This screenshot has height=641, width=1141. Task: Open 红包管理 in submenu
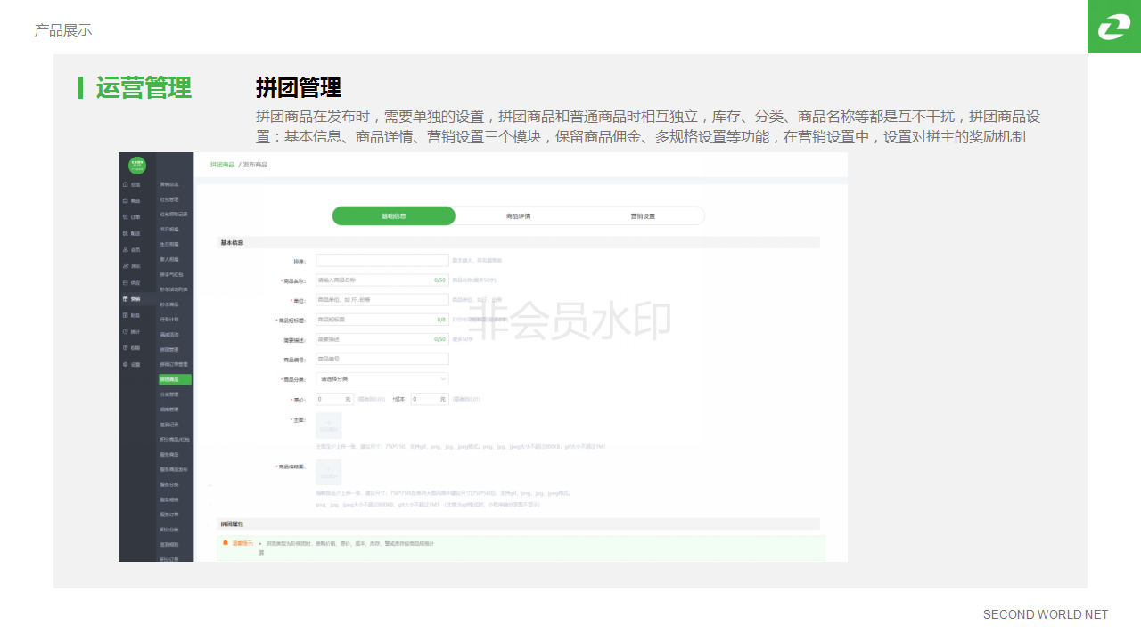169,199
